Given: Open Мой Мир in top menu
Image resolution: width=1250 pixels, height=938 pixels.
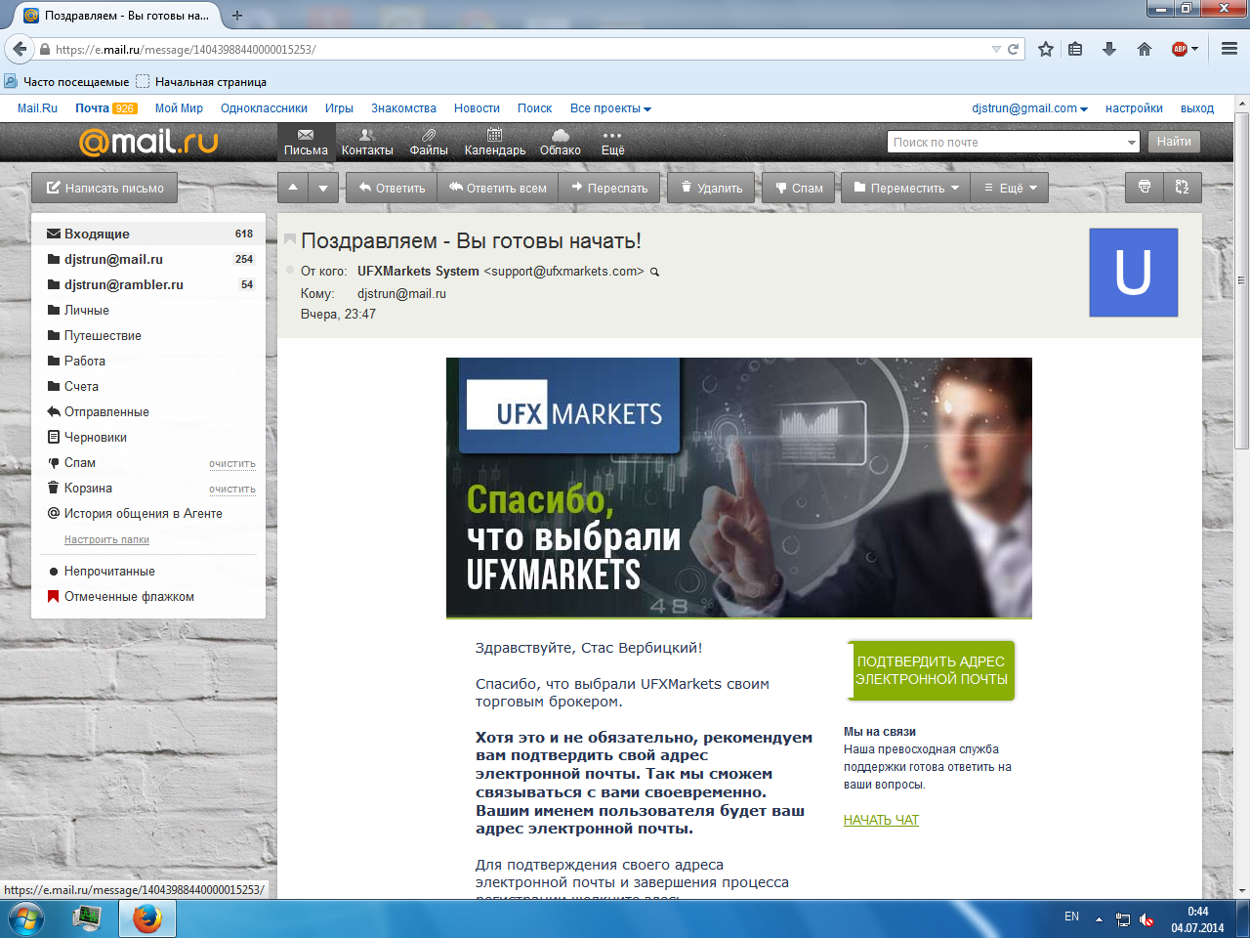Looking at the screenshot, I should click(x=179, y=108).
